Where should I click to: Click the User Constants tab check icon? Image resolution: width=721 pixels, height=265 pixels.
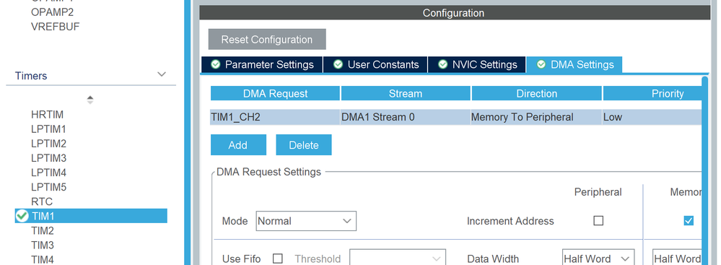[338, 64]
